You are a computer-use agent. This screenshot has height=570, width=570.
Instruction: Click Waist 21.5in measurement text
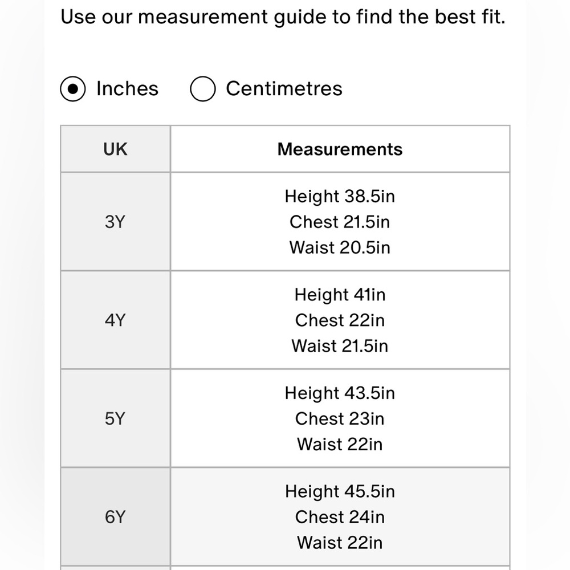[340, 346]
